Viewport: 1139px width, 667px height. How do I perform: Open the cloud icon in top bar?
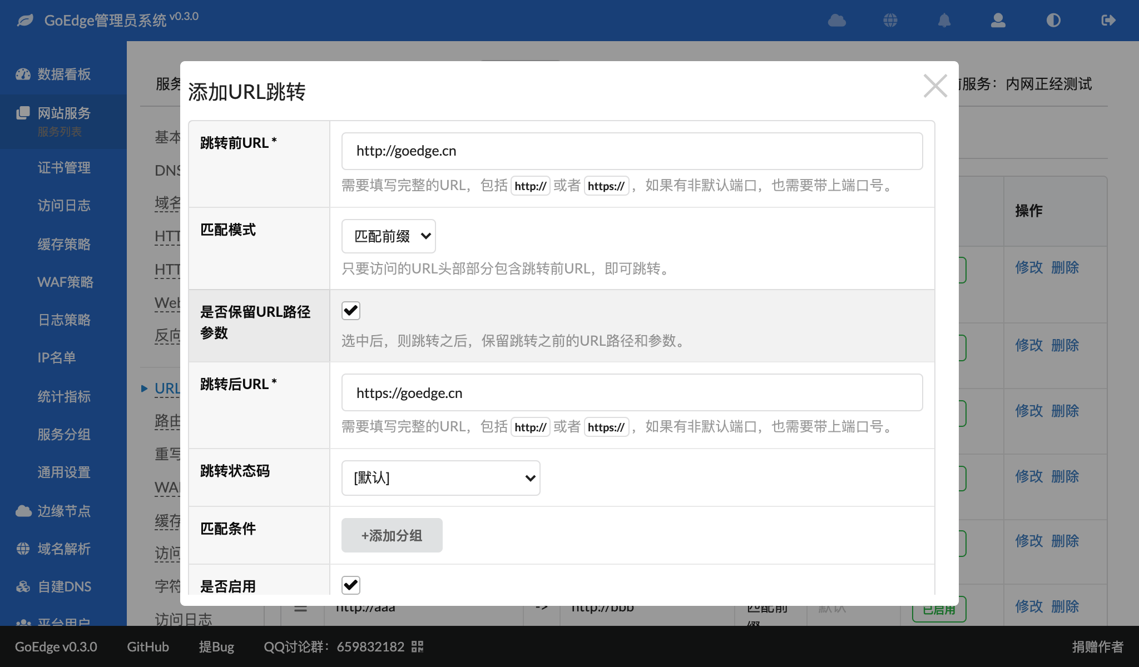[837, 21]
